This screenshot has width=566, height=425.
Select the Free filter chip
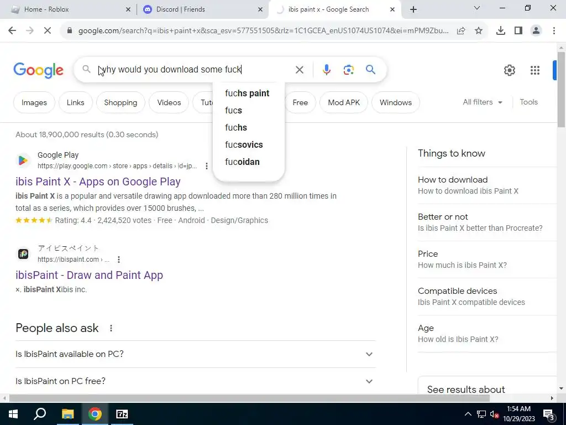300,102
